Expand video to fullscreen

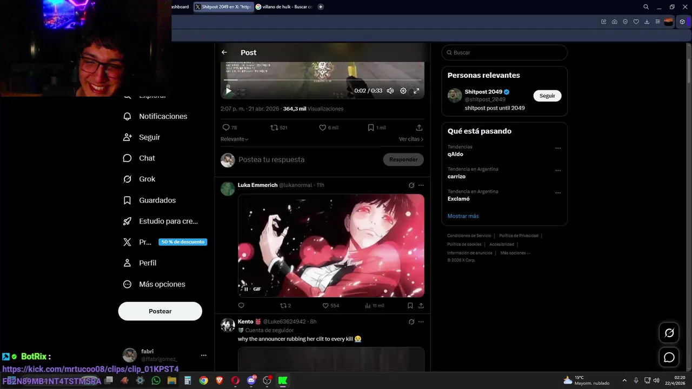416,91
